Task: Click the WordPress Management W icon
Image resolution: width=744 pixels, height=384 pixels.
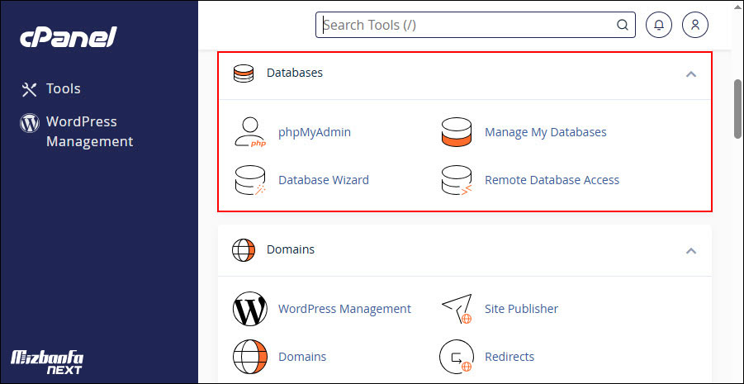Action: click(x=250, y=309)
